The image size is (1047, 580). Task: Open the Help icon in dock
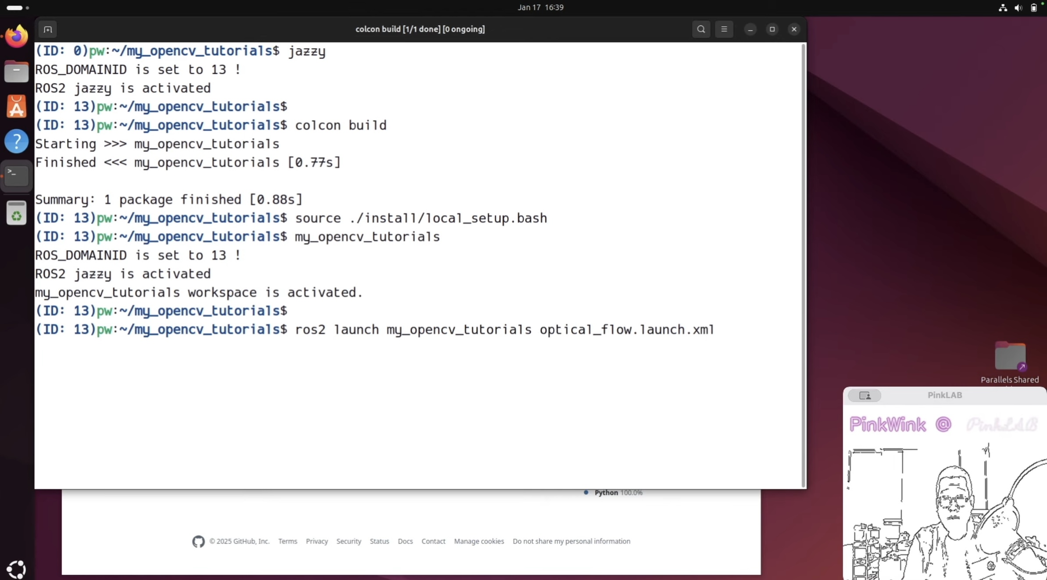pyautogui.click(x=17, y=141)
